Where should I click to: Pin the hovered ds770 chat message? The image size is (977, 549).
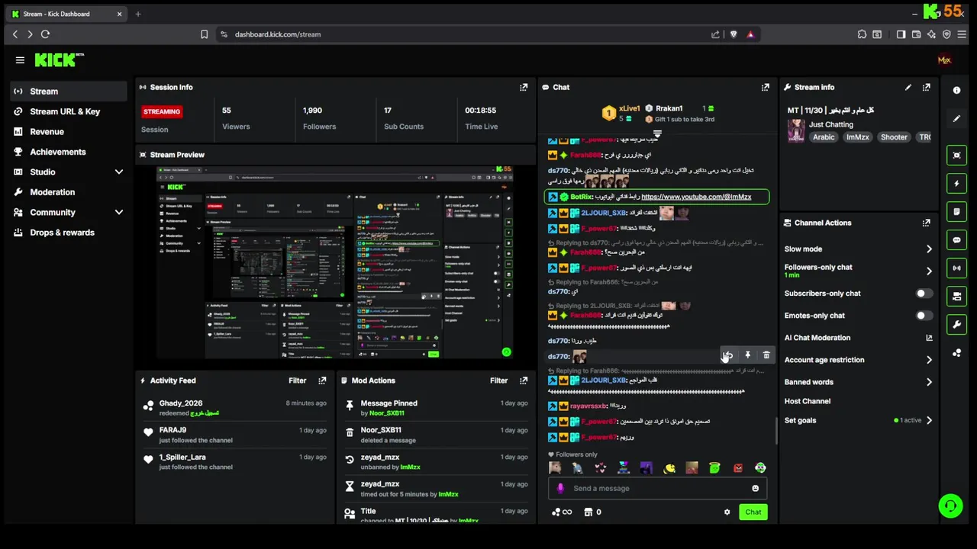point(747,355)
